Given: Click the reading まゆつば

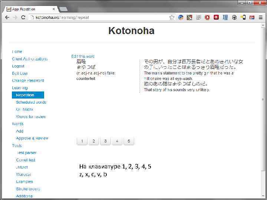Looking at the screenshot, I should point(86,67).
